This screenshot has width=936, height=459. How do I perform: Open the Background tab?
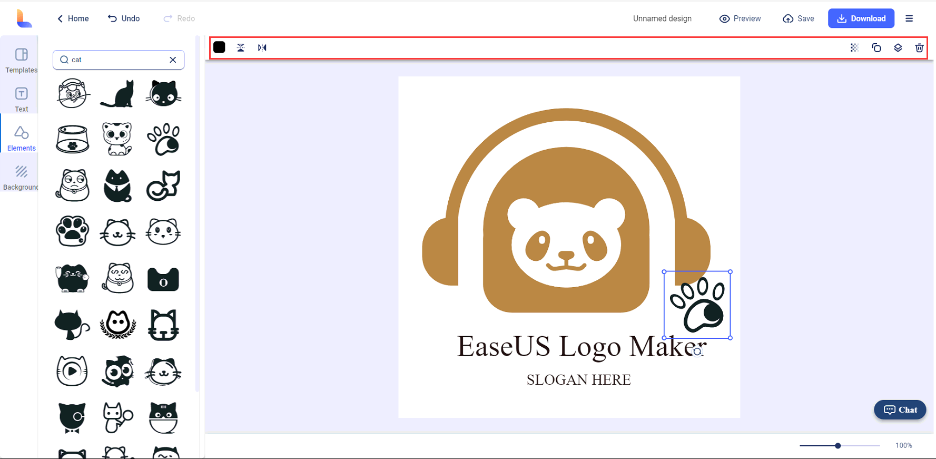coord(21,178)
